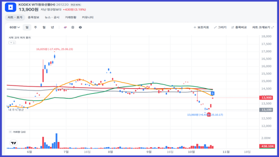Open 그리기 drawing tools
This screenshot has width=279, height=157.
tap(220, 27)
